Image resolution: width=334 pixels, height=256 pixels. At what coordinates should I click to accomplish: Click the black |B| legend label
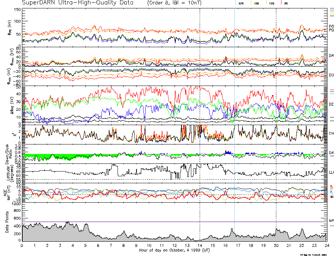coord(331,197)
